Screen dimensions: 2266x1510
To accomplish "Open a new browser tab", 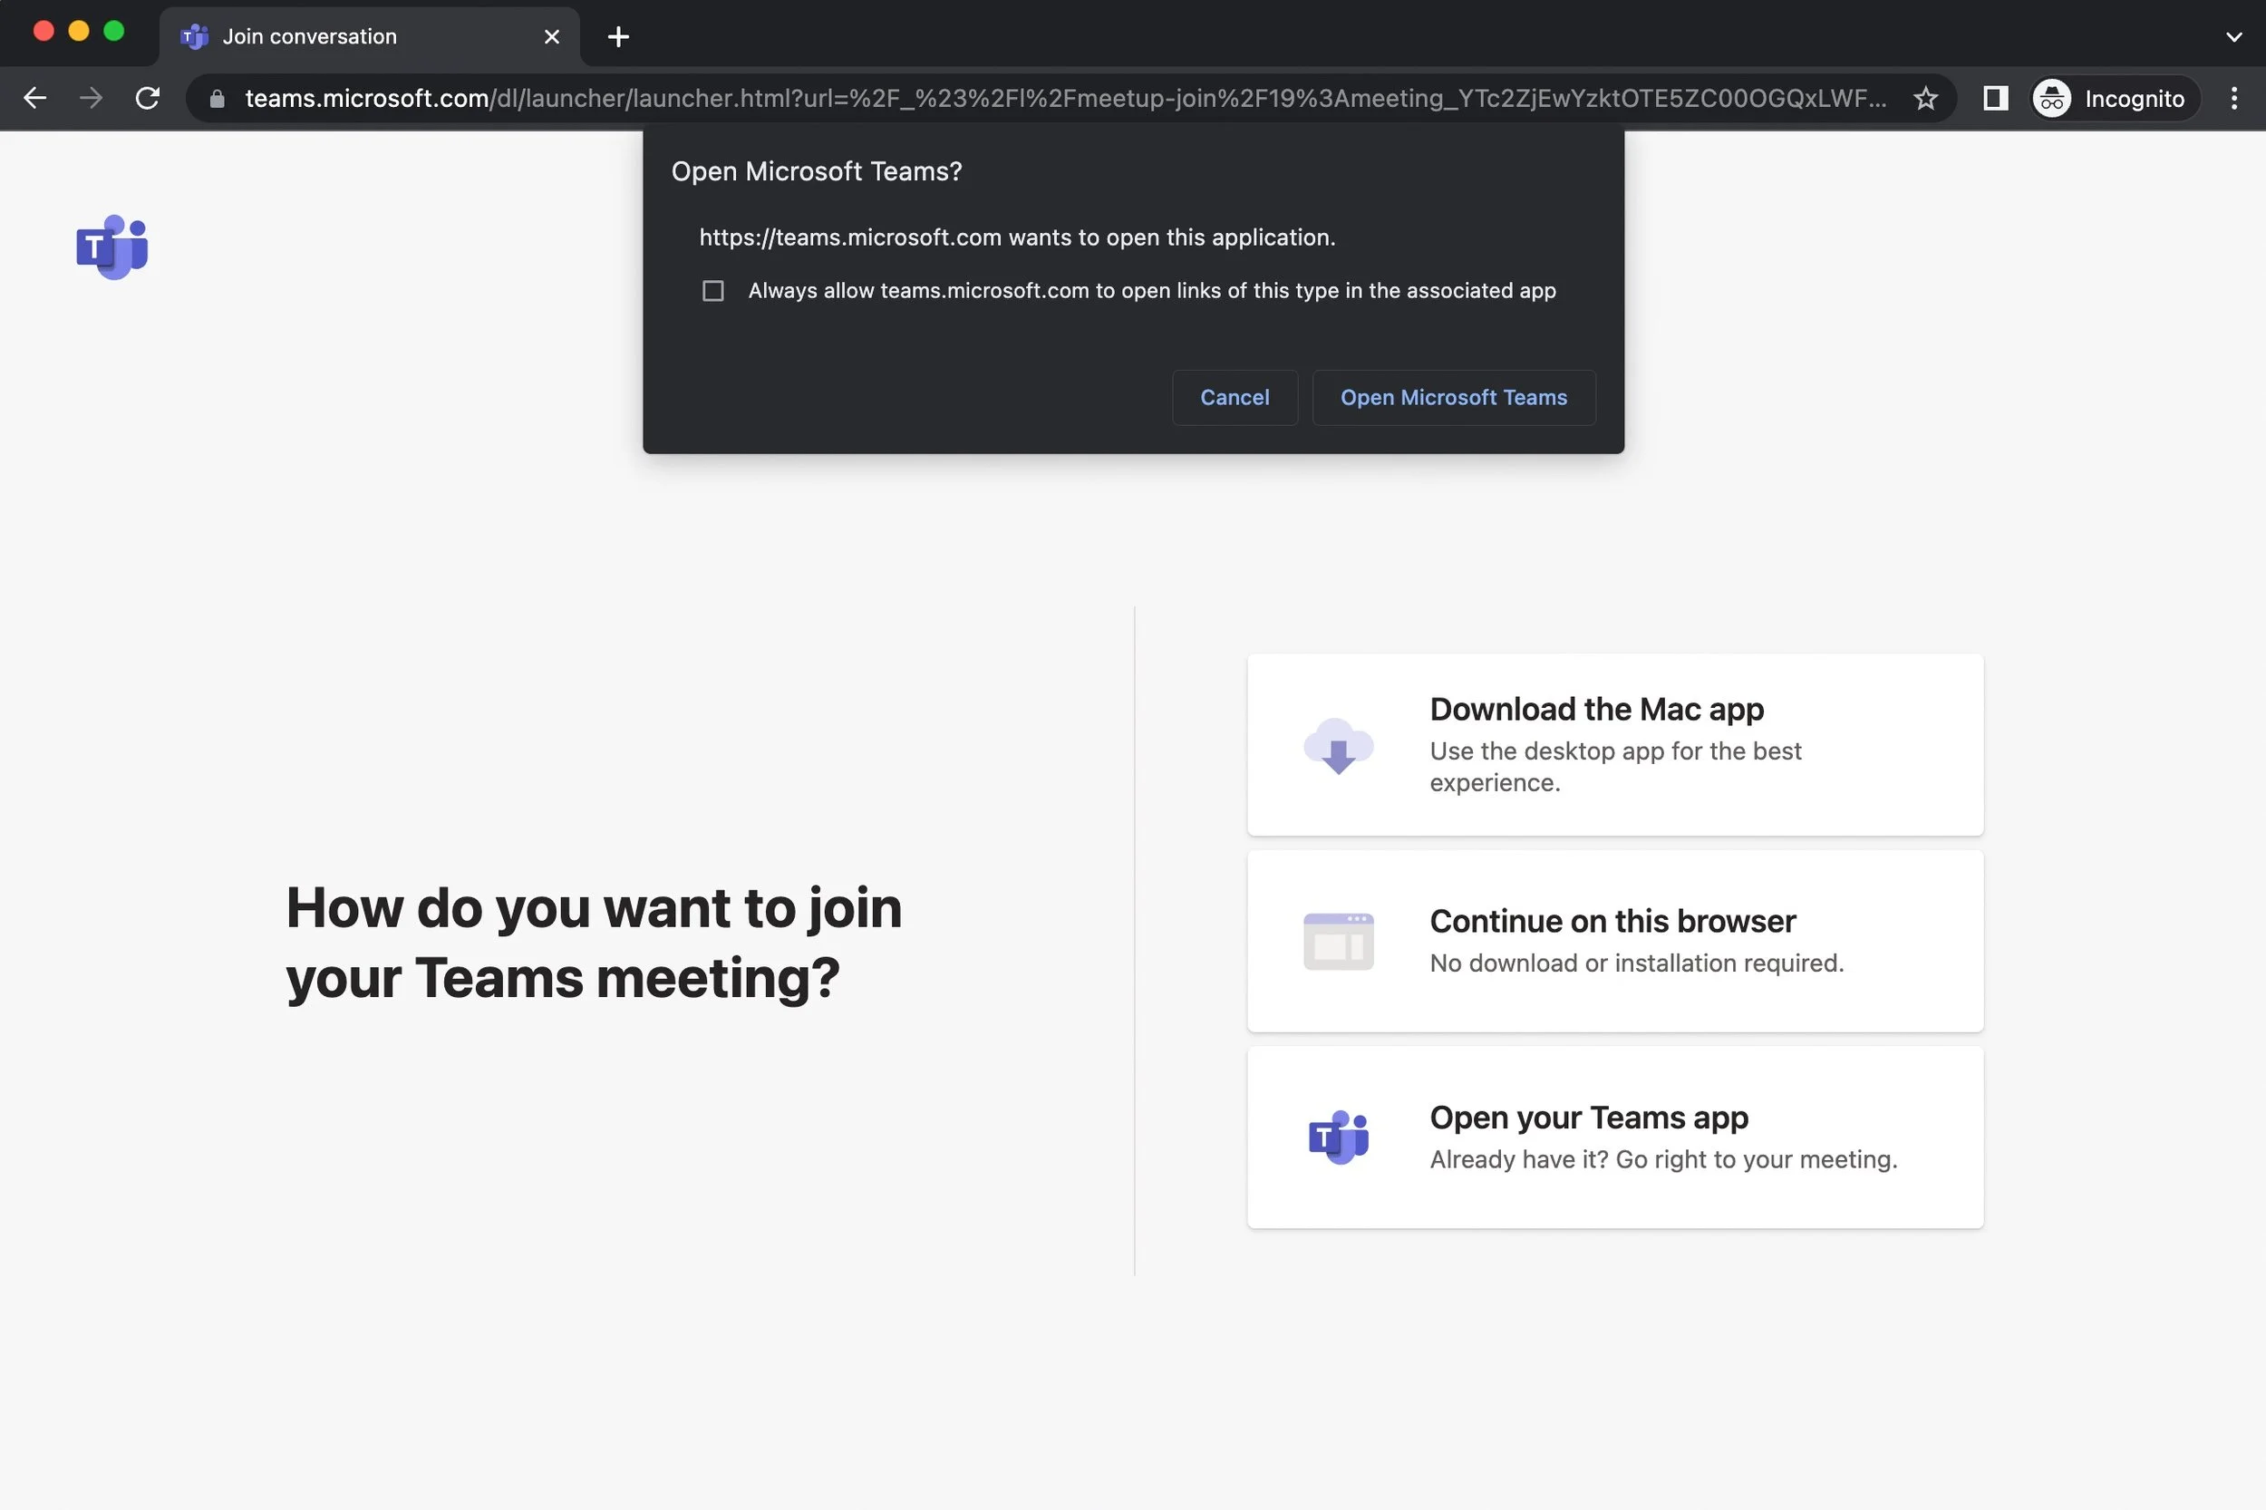I will point(617,35).
